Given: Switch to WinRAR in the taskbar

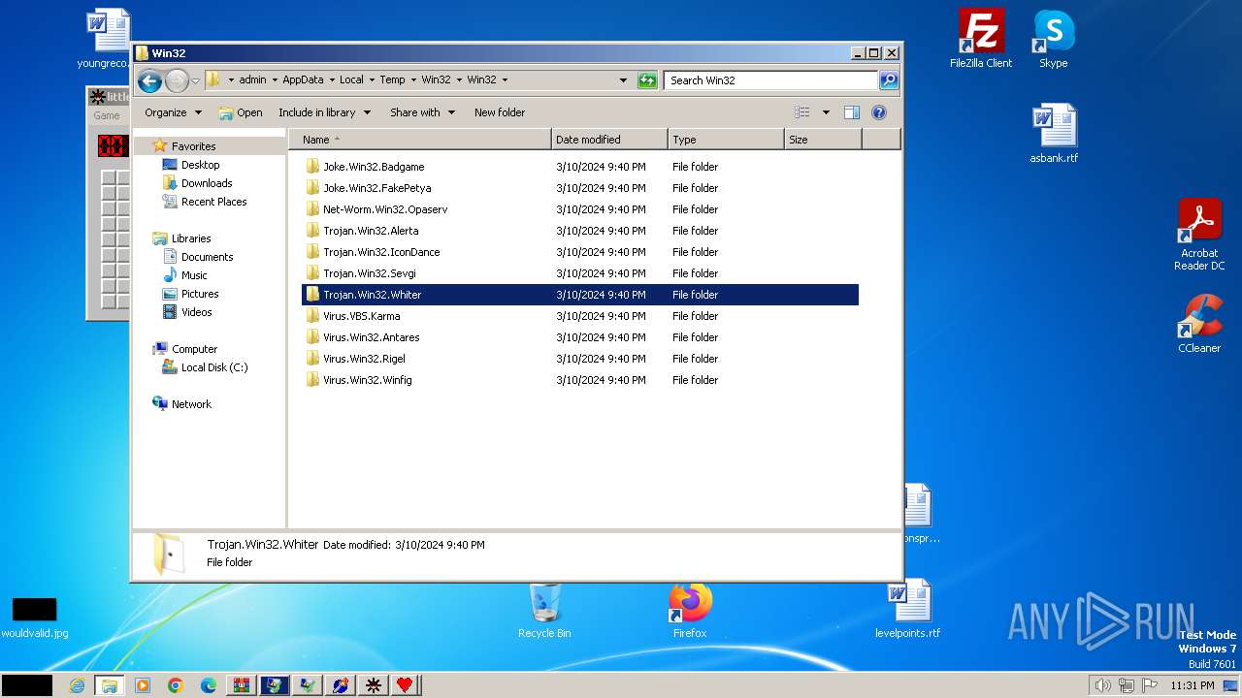Looking at the screenshot, I should pyautogui.click(x=242, y=685).
